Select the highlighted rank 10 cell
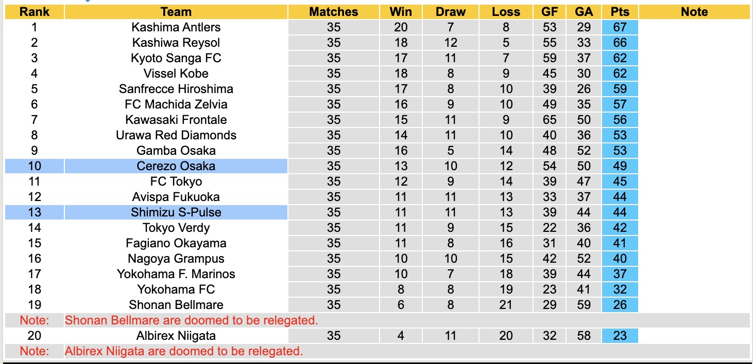The image size is (753, 364). click(34, 166)
